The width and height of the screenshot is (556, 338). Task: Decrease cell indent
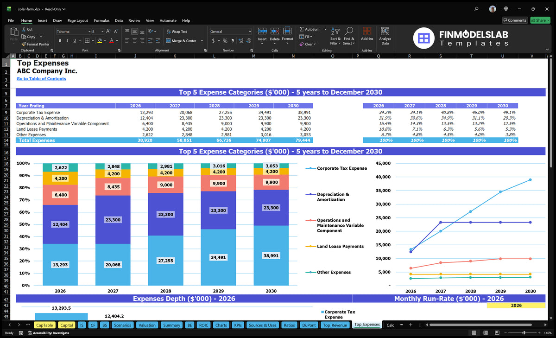pos(151,41)
